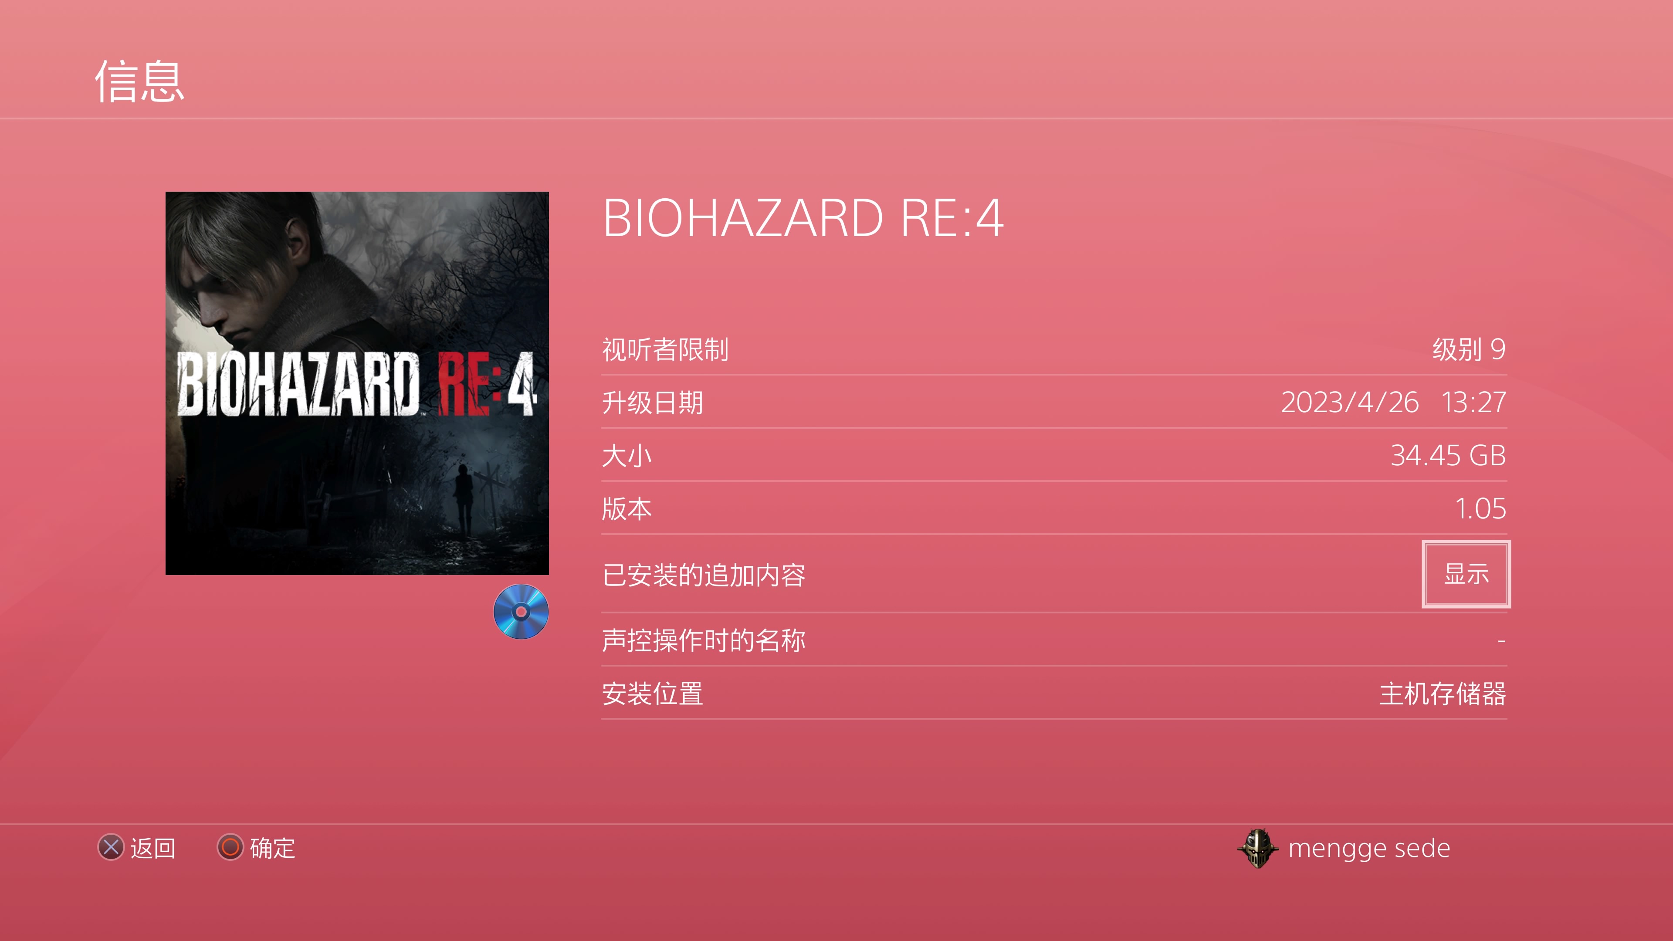Select the 确定 confirm label
This screenshot has height=941, width=1673.
coord(273,848)
